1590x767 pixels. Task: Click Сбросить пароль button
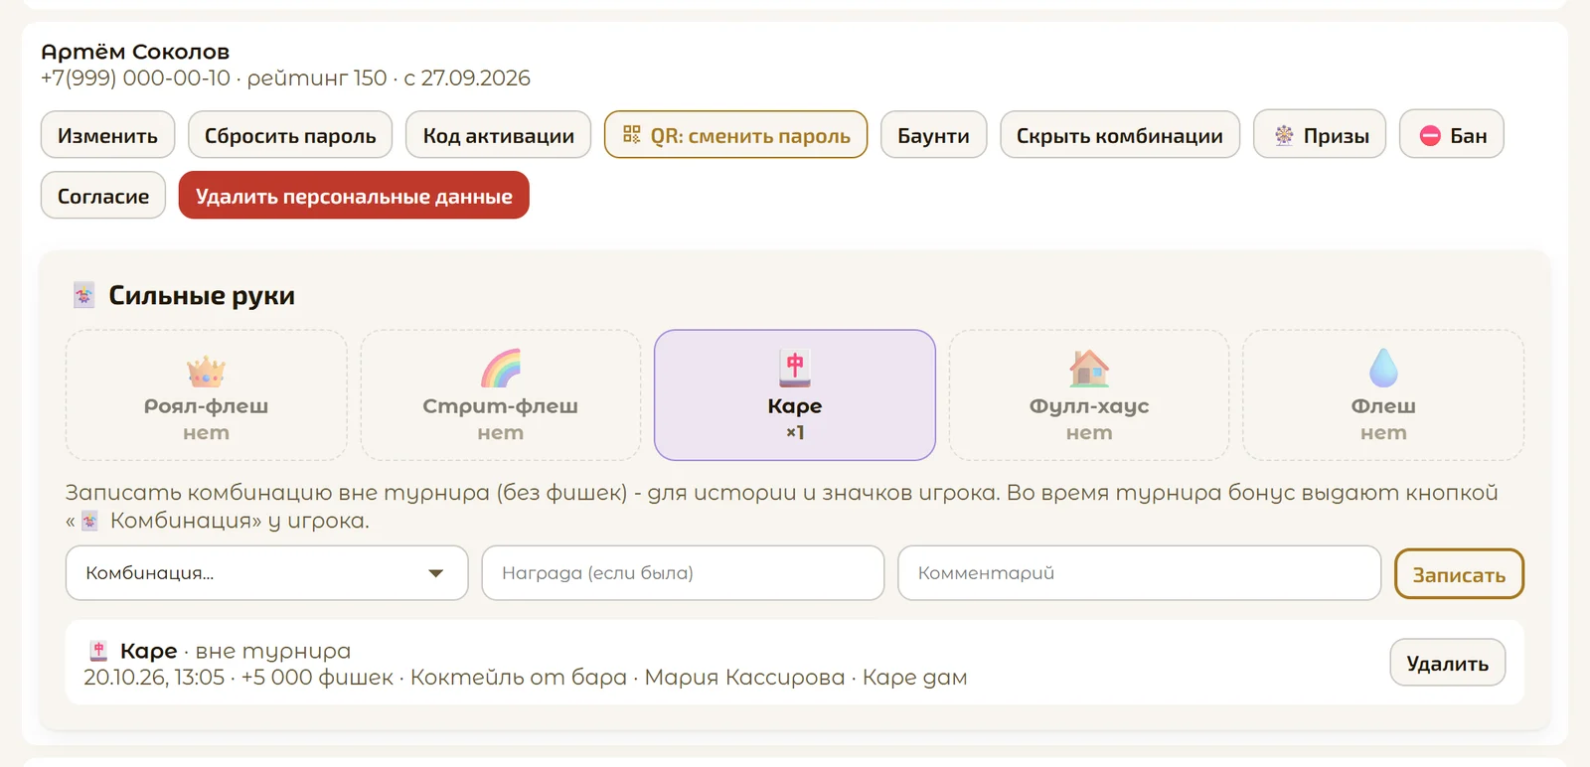click(290, 135)
